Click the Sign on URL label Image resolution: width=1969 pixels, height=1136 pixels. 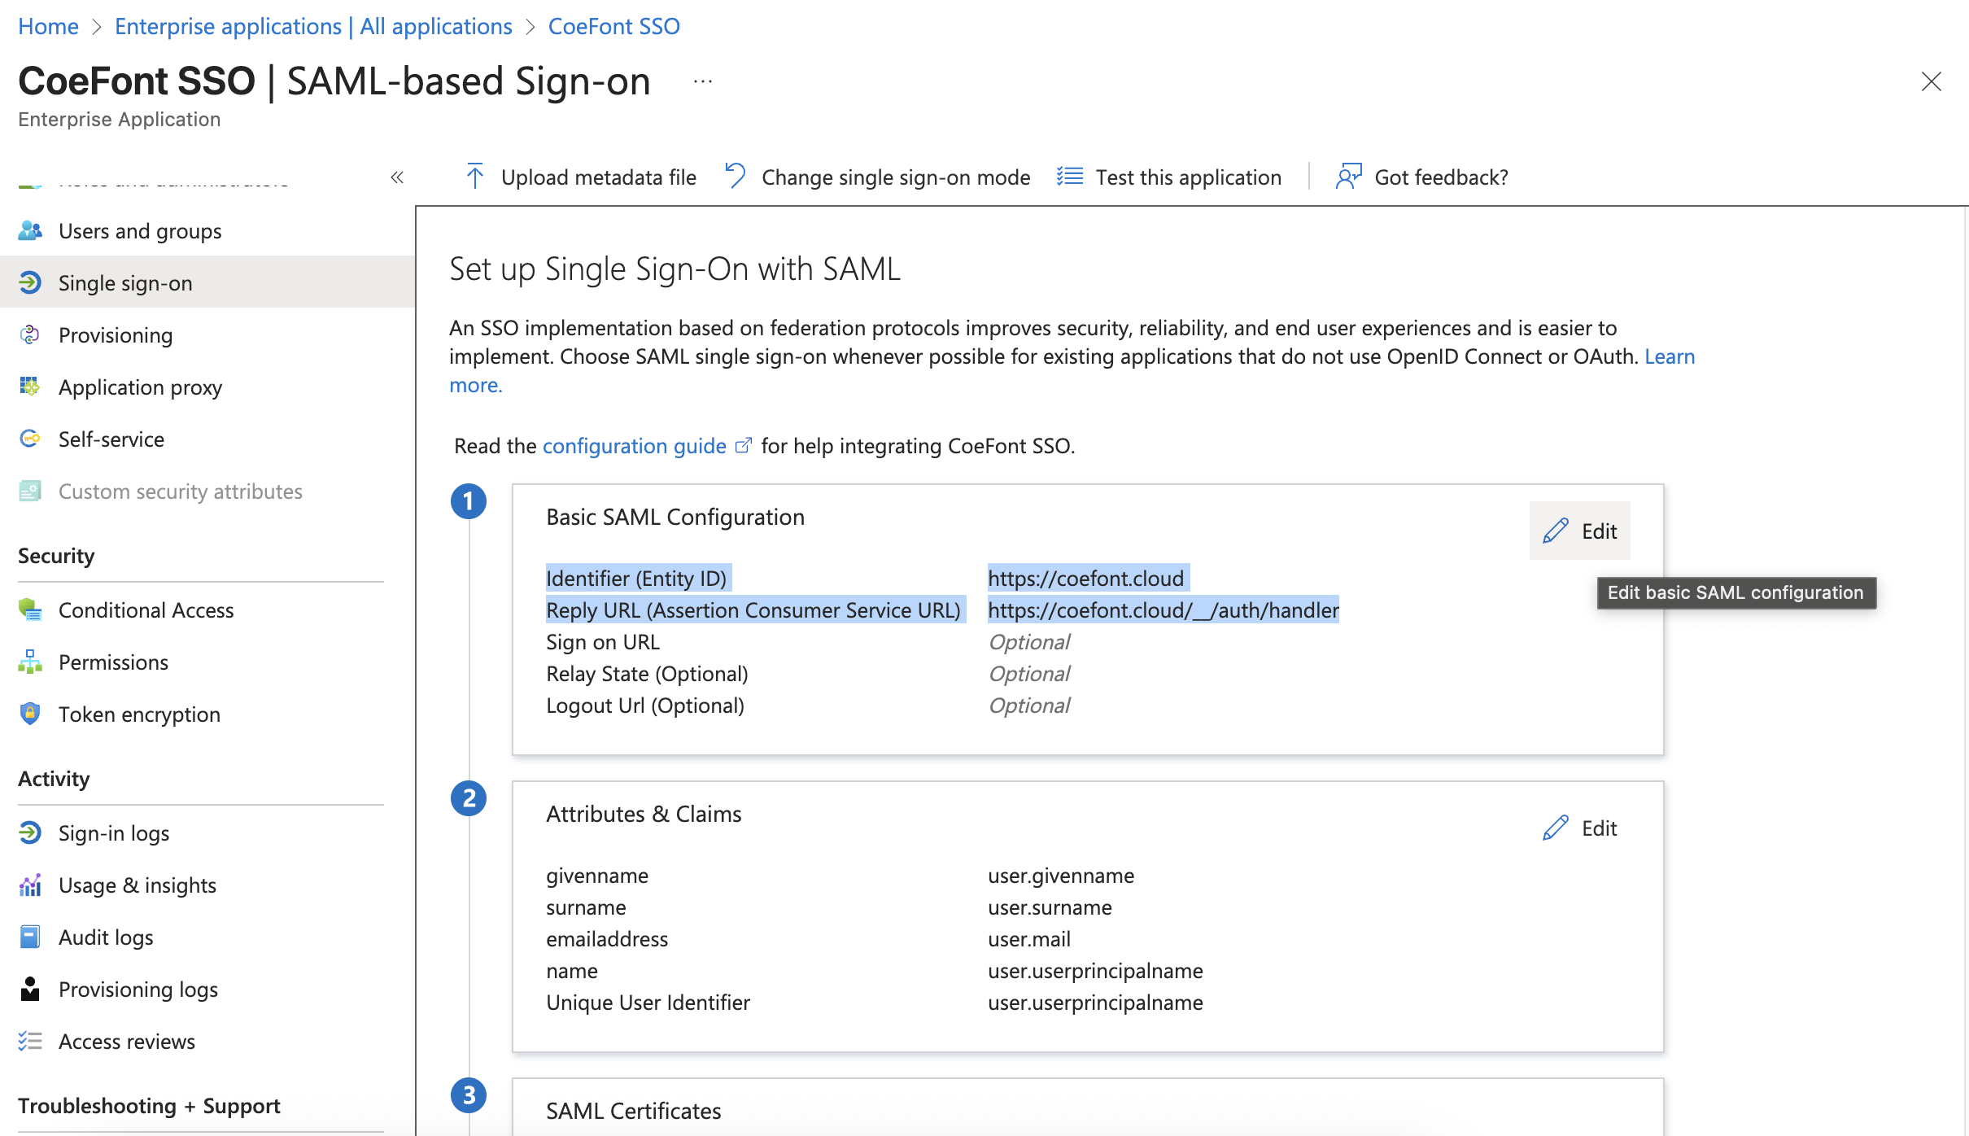603,642
